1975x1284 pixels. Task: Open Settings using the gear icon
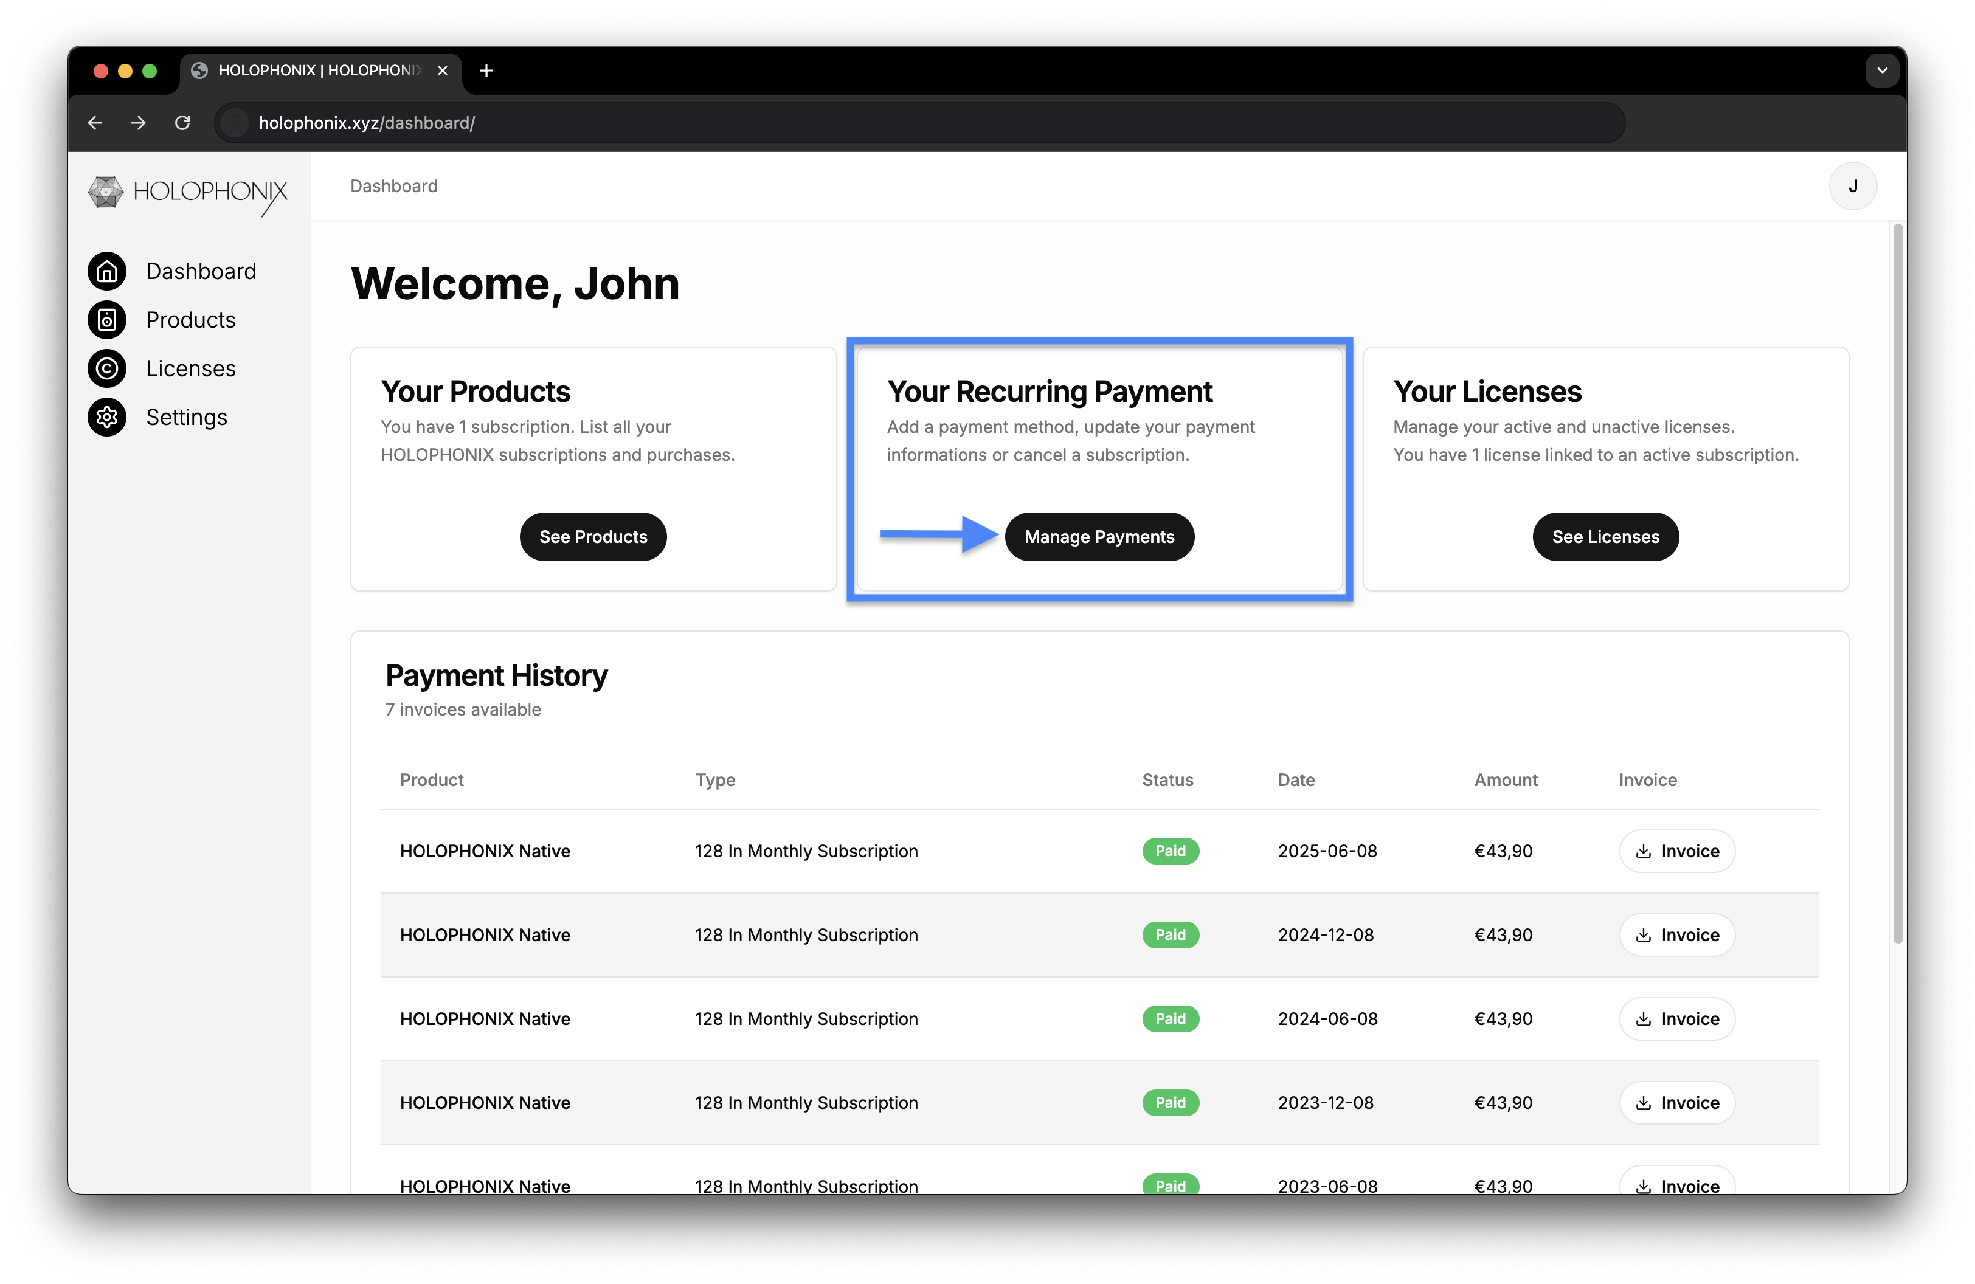[107, 417]
